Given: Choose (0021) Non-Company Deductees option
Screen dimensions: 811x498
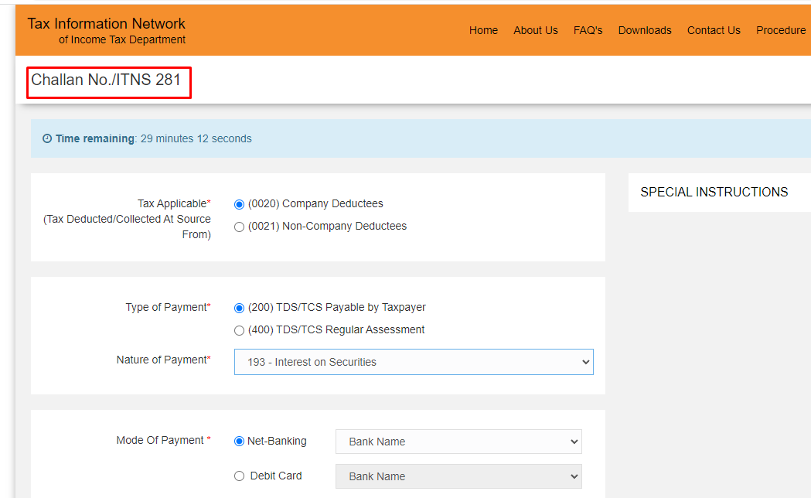Looking at the screenshot, I should (239, 226).
